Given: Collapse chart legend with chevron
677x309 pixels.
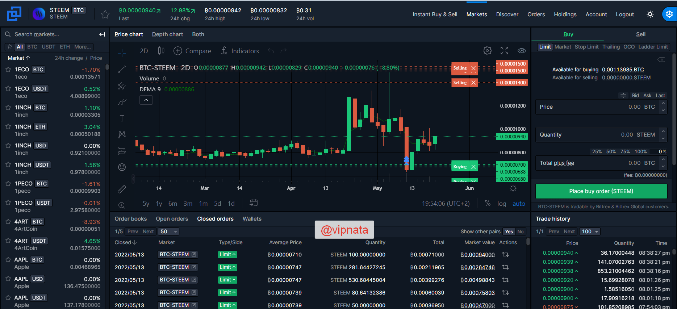Looking at the screenshot, I should 146,100.
